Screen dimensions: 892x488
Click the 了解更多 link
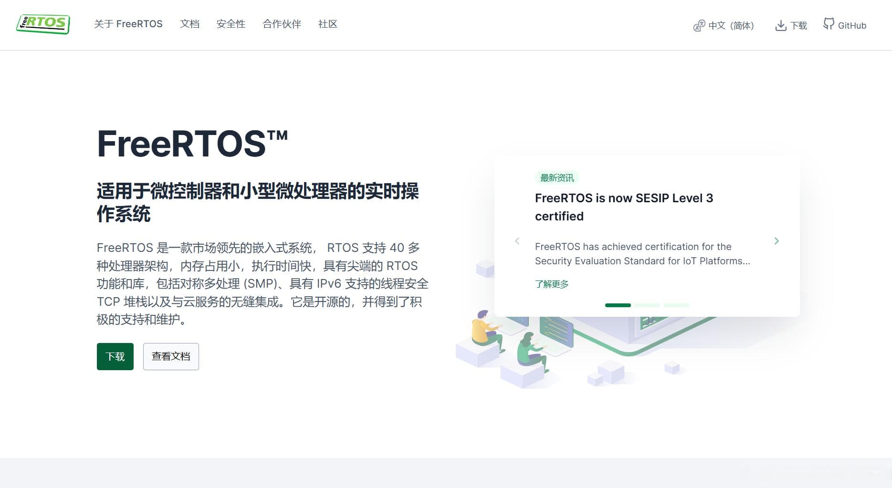552,284
